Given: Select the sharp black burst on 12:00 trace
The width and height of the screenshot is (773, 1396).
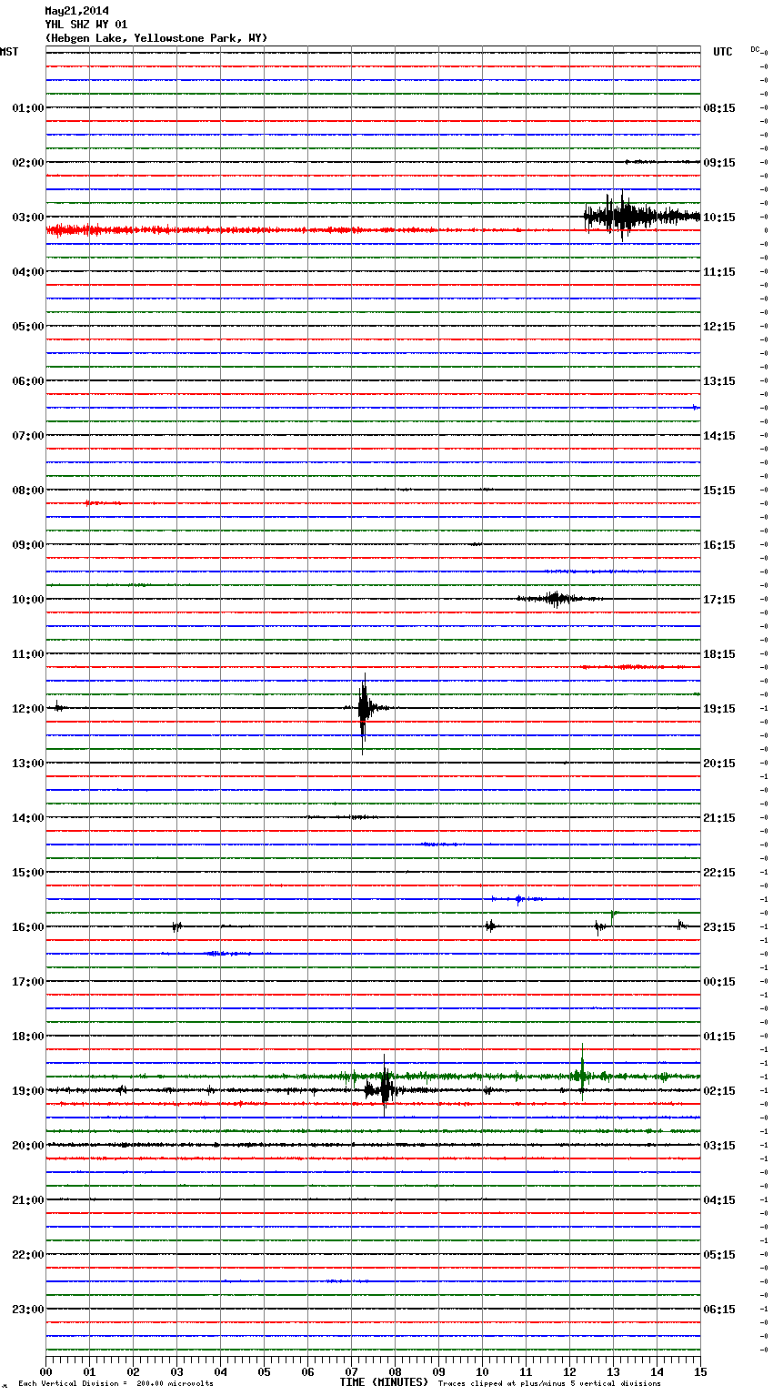Looking at the screenshot, I should click(364, 712).
